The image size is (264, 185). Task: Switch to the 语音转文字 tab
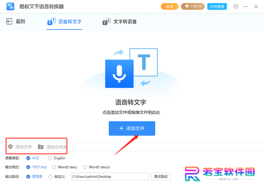tap(65, 21)
